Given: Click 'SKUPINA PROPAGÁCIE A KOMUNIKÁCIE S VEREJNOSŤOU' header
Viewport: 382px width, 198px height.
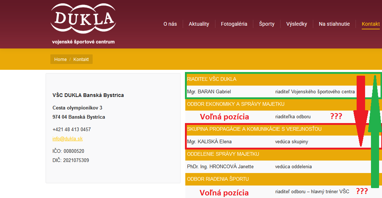Looking at the screenshot, I should [254, 129].
